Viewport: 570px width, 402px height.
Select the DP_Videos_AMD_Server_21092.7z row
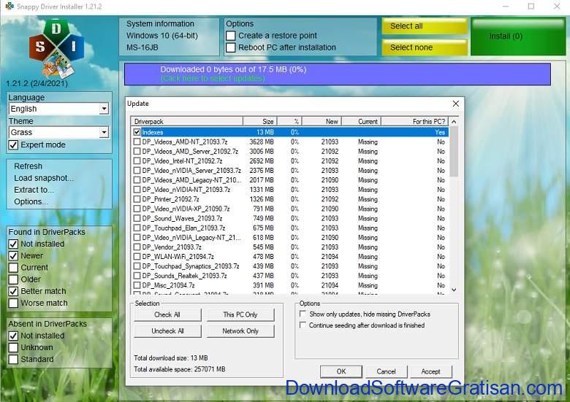(x=289, y=151)
